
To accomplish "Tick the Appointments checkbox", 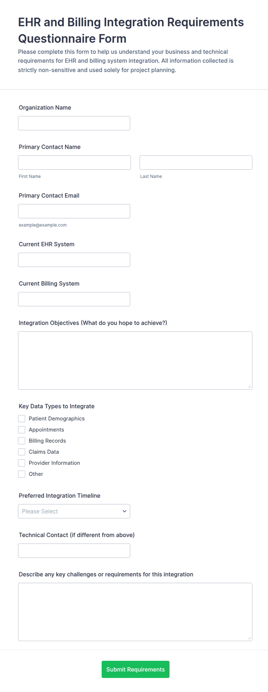I will pyautogui.click(x=22, y=430).
